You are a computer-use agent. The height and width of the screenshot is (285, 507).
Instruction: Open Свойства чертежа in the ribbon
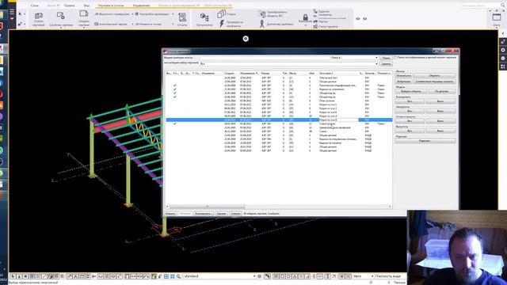click(x=61, y=19)
